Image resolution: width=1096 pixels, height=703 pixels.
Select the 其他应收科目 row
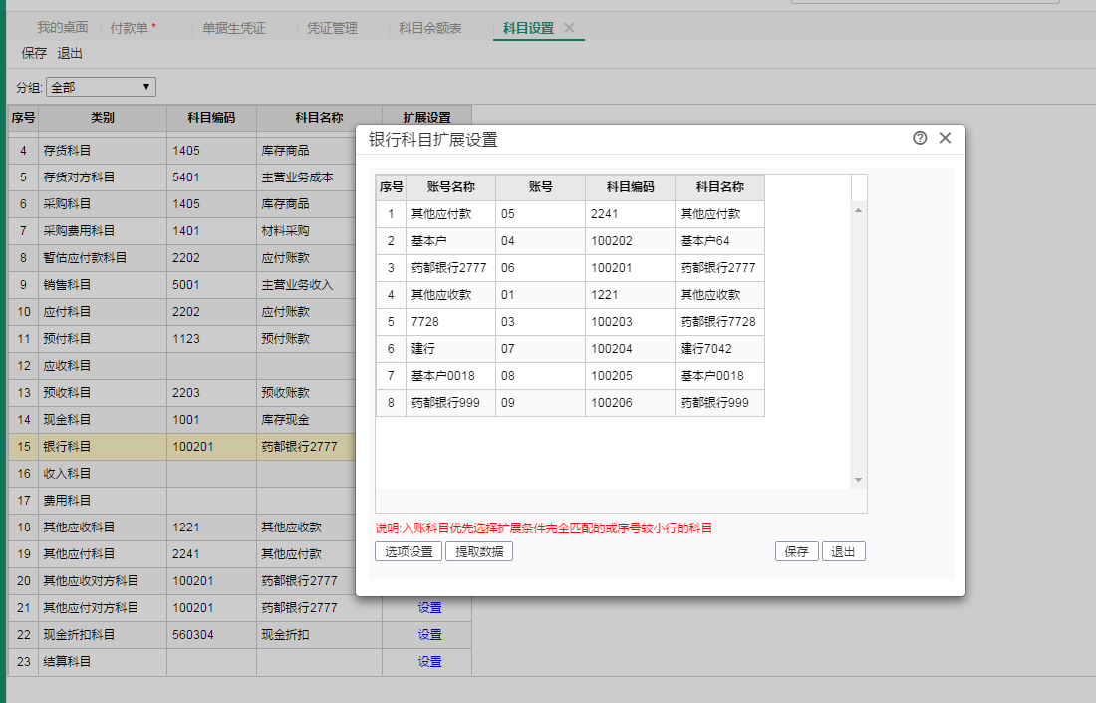pos(181,527)
